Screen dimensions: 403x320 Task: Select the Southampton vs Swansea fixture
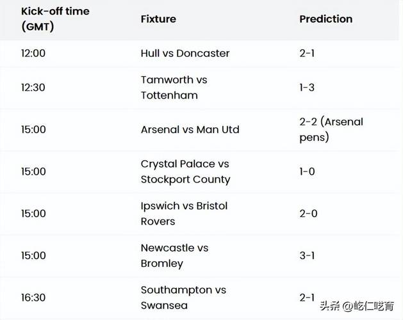click(x=183, y=298)
